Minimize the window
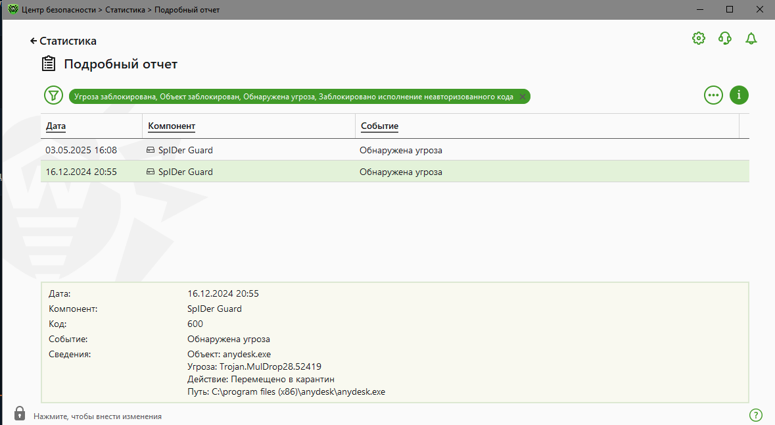Image resolution: width=775 pixels, height=425 pixels. (x=700, y=9)
